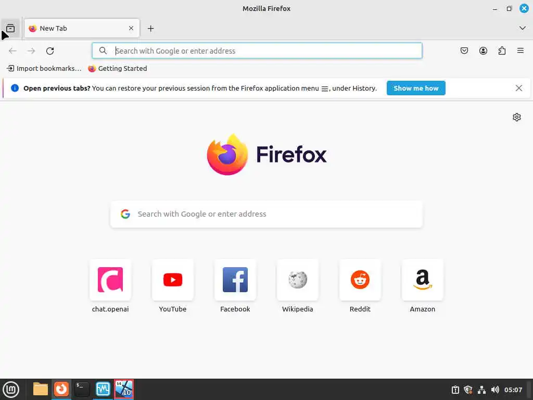
Task: Click the Firefox logo on the page
Action: [x=266, y=155]
